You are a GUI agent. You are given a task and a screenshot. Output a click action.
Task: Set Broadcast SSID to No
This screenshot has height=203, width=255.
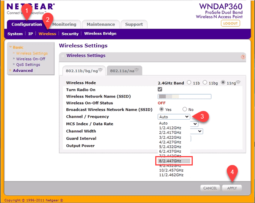[184, 110]
